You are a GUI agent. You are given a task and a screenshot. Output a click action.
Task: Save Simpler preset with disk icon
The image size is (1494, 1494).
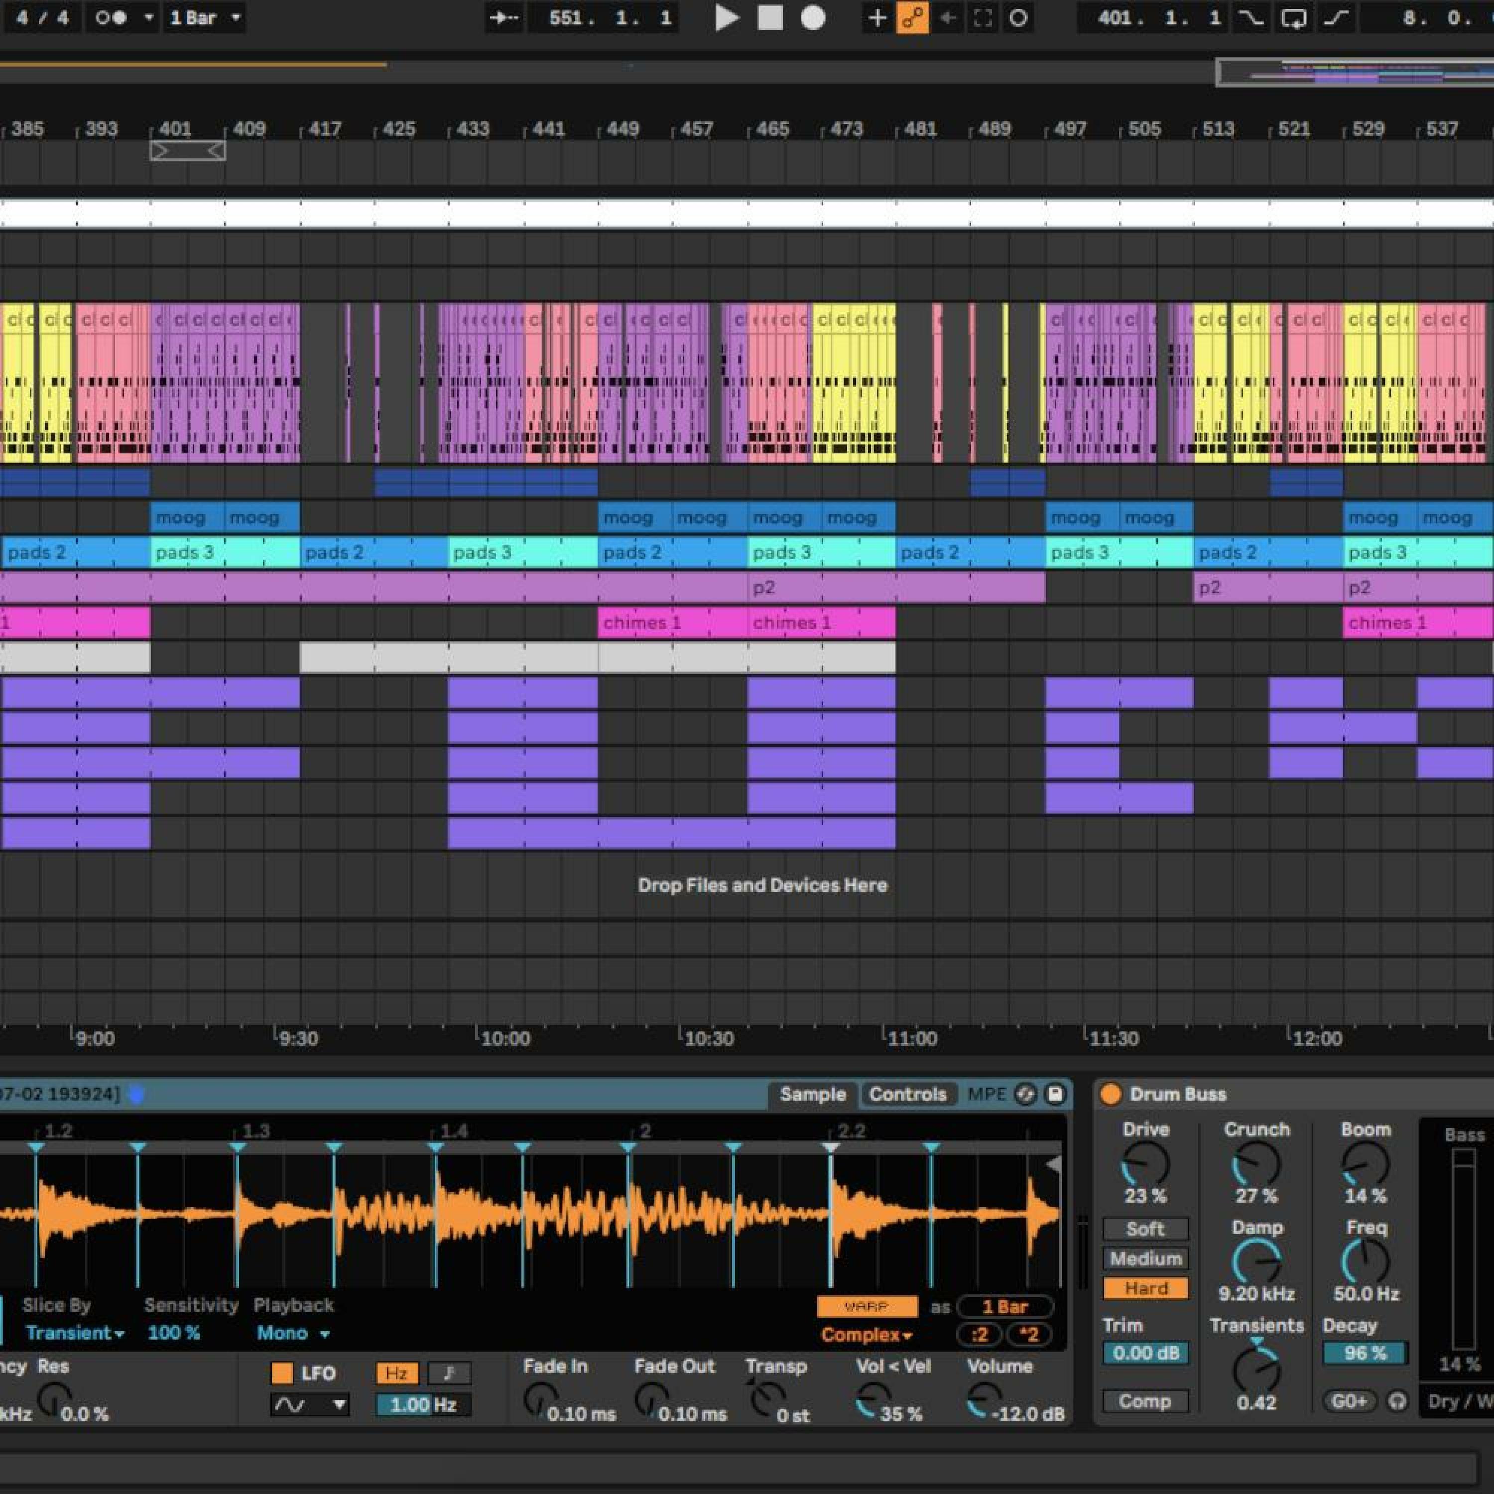tap(1055, 1094)
